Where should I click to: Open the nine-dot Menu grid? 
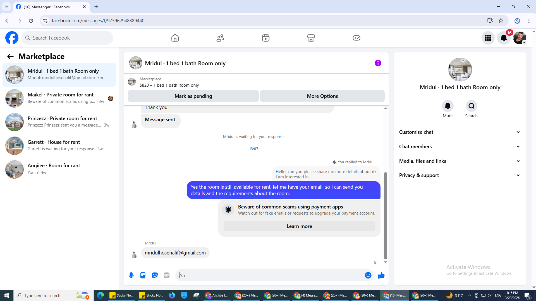[488, 38]
